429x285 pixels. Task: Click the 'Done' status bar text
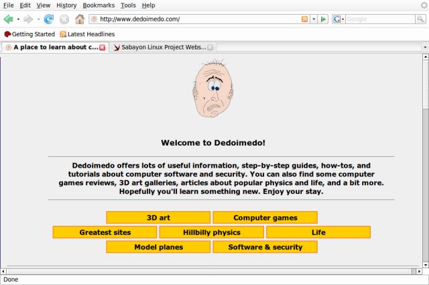click(x=11, y=280)
